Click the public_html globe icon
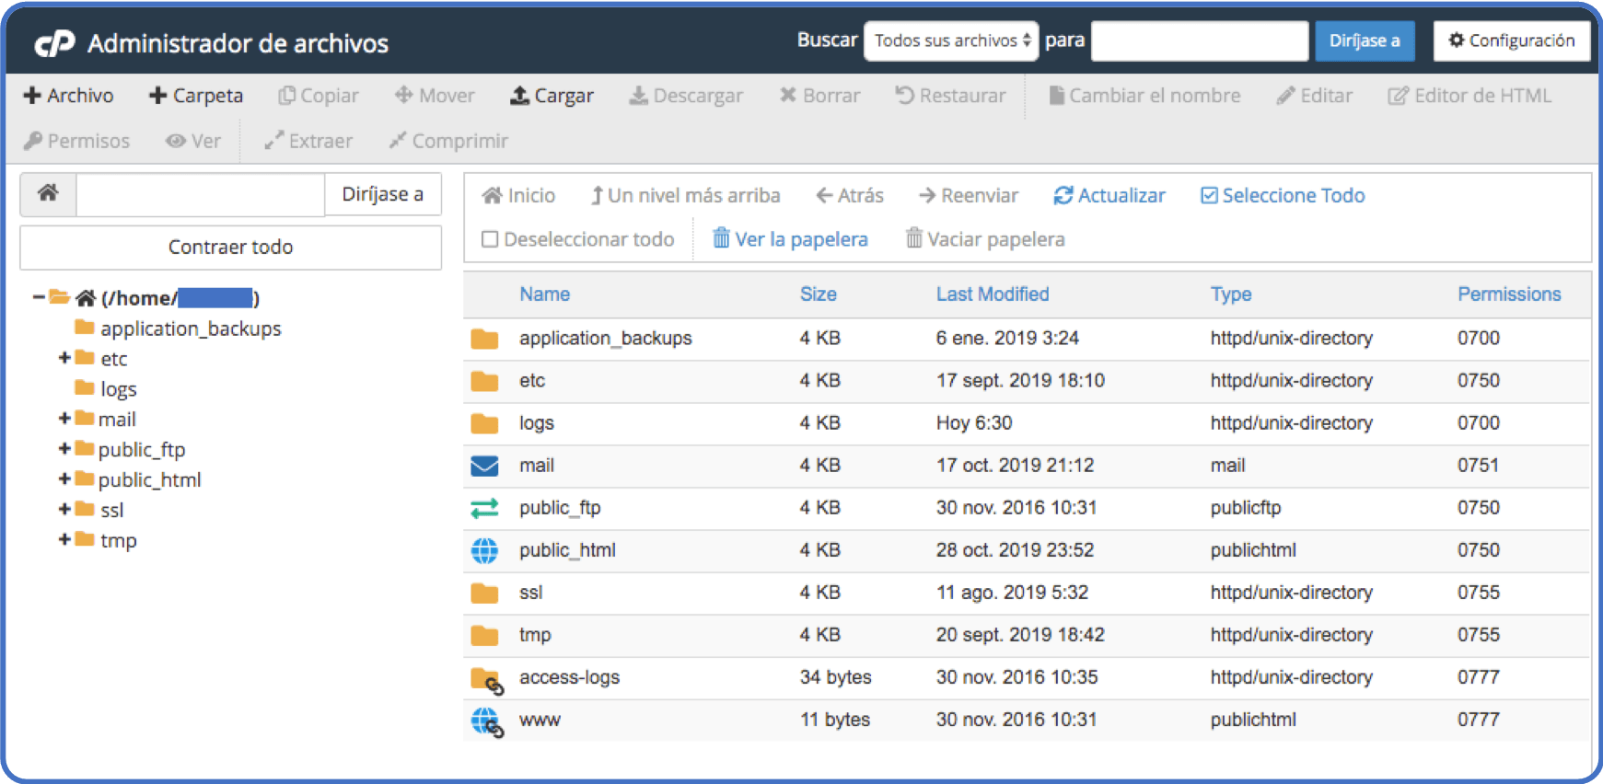The width and height of the screenshot is (1603, 784). tap(484, 550)
